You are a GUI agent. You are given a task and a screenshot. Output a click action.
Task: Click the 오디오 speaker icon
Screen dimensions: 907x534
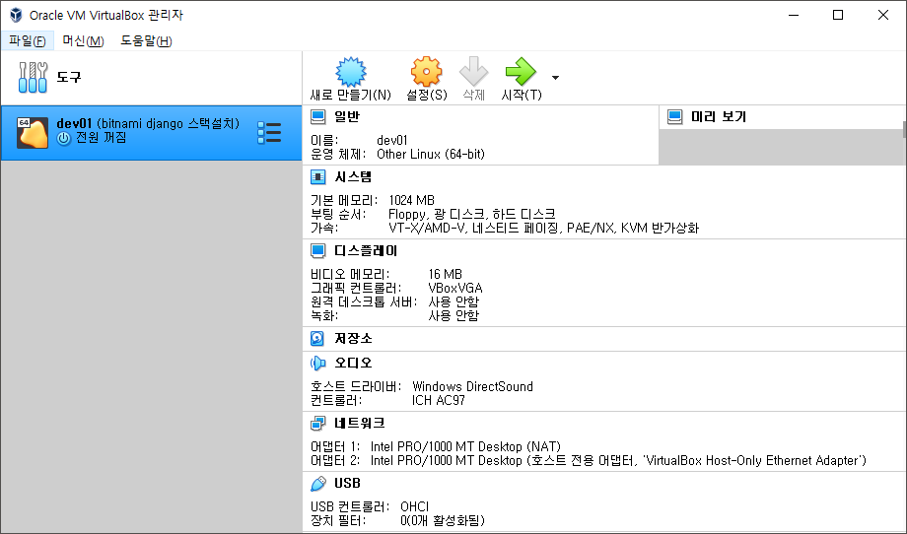coord(317,363)
